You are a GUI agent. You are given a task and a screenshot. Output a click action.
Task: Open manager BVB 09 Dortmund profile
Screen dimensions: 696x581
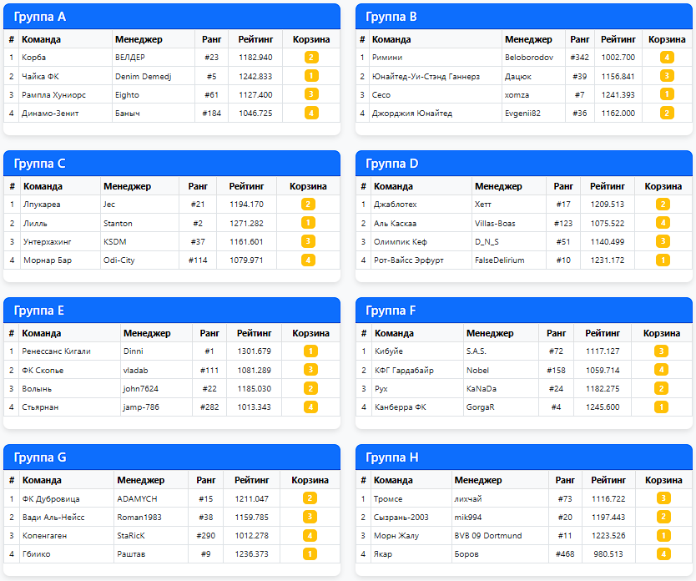[x=488, y=535]
